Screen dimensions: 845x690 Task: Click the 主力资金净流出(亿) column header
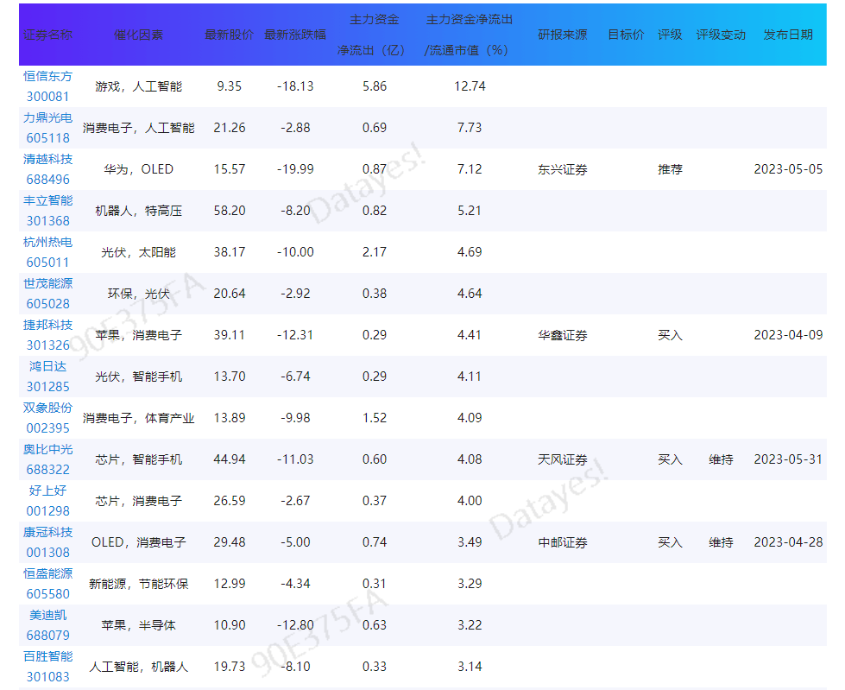click(374, 35)
